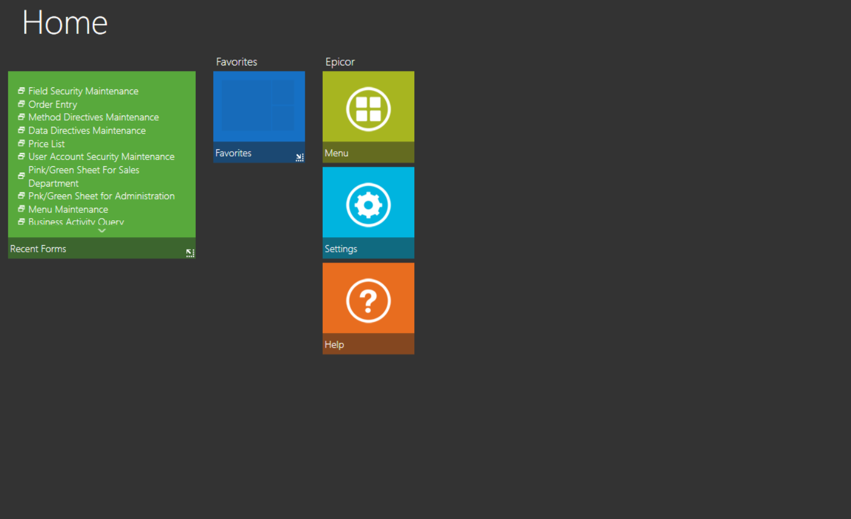This screenshot has width=851, height=519.
Task: Click the form icon beside Price List
Action: 21,143
